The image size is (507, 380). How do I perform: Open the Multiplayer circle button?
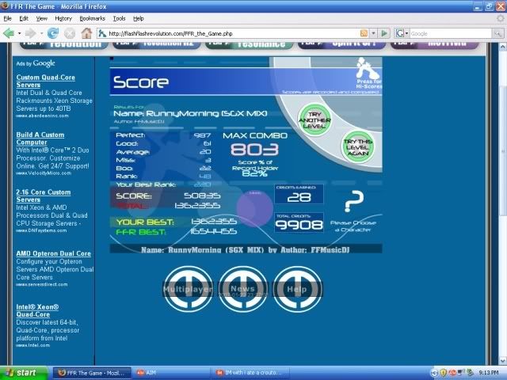click(x=188, y=289)
